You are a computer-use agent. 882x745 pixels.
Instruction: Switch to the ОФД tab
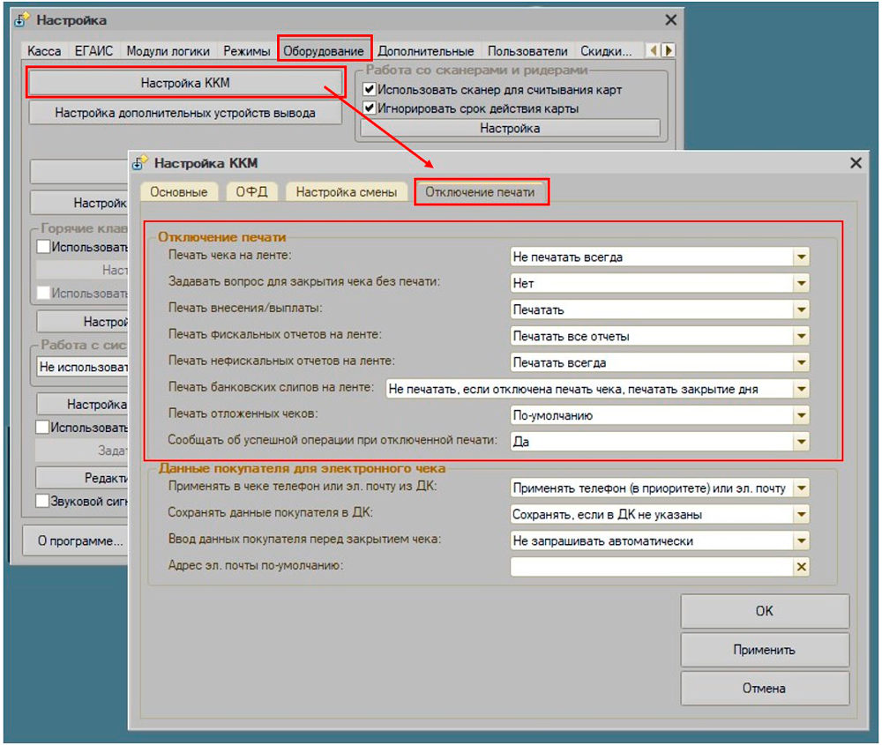[x=250, y=192]
